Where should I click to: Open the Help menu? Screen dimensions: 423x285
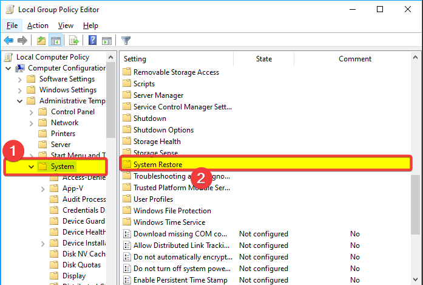tap(90, 26)
